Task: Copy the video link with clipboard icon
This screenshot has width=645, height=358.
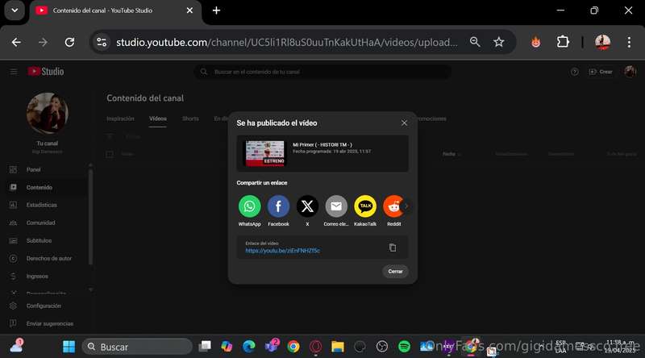Action: click(393, 248)
